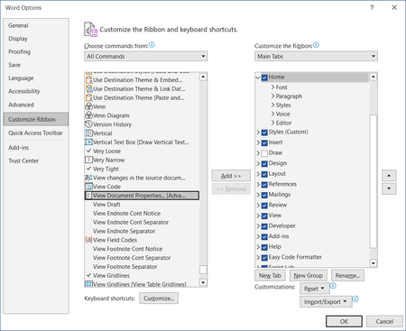
Task: Collapse the Home tab node
Action: click(258, 78)
